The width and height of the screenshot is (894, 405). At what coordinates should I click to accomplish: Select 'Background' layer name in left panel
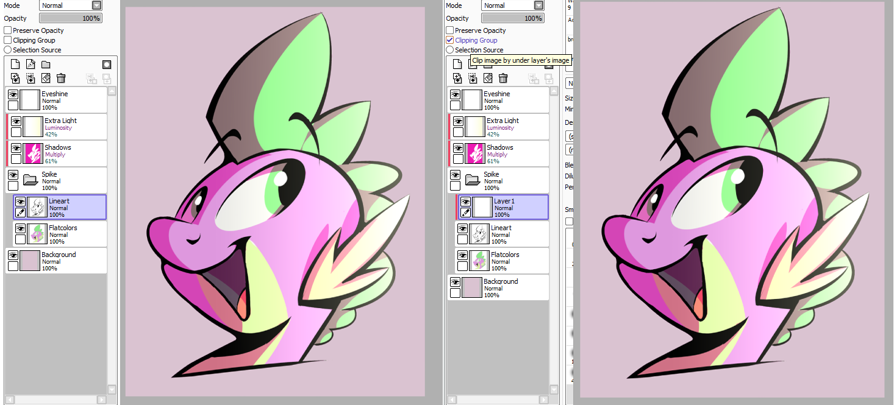[x=59, y=255]
